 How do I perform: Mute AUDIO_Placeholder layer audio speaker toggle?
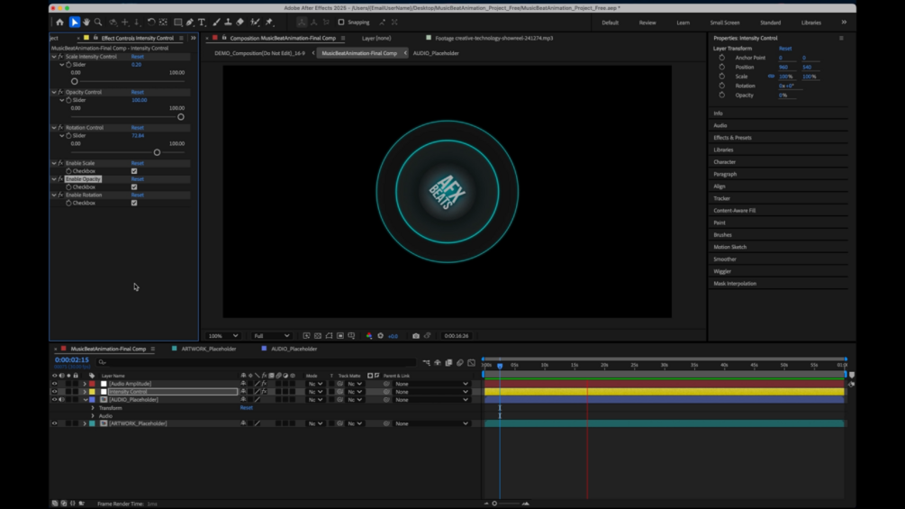(x=61, y=399)
